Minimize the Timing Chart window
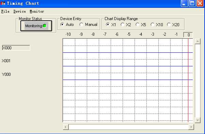Screen dimensions: 205x134 [184, 3]
